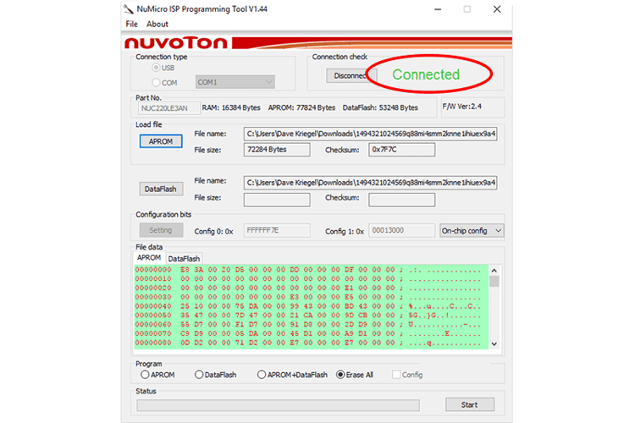The height and width of the screenshot is (423, 635).
Task: Click the APROM load file button
Action: tap(161, 141)
